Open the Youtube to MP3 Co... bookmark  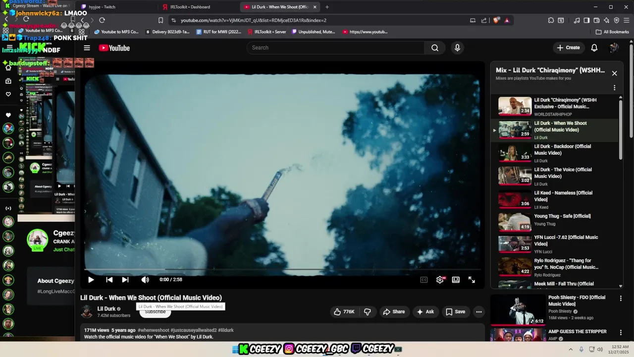click(116, 32)
